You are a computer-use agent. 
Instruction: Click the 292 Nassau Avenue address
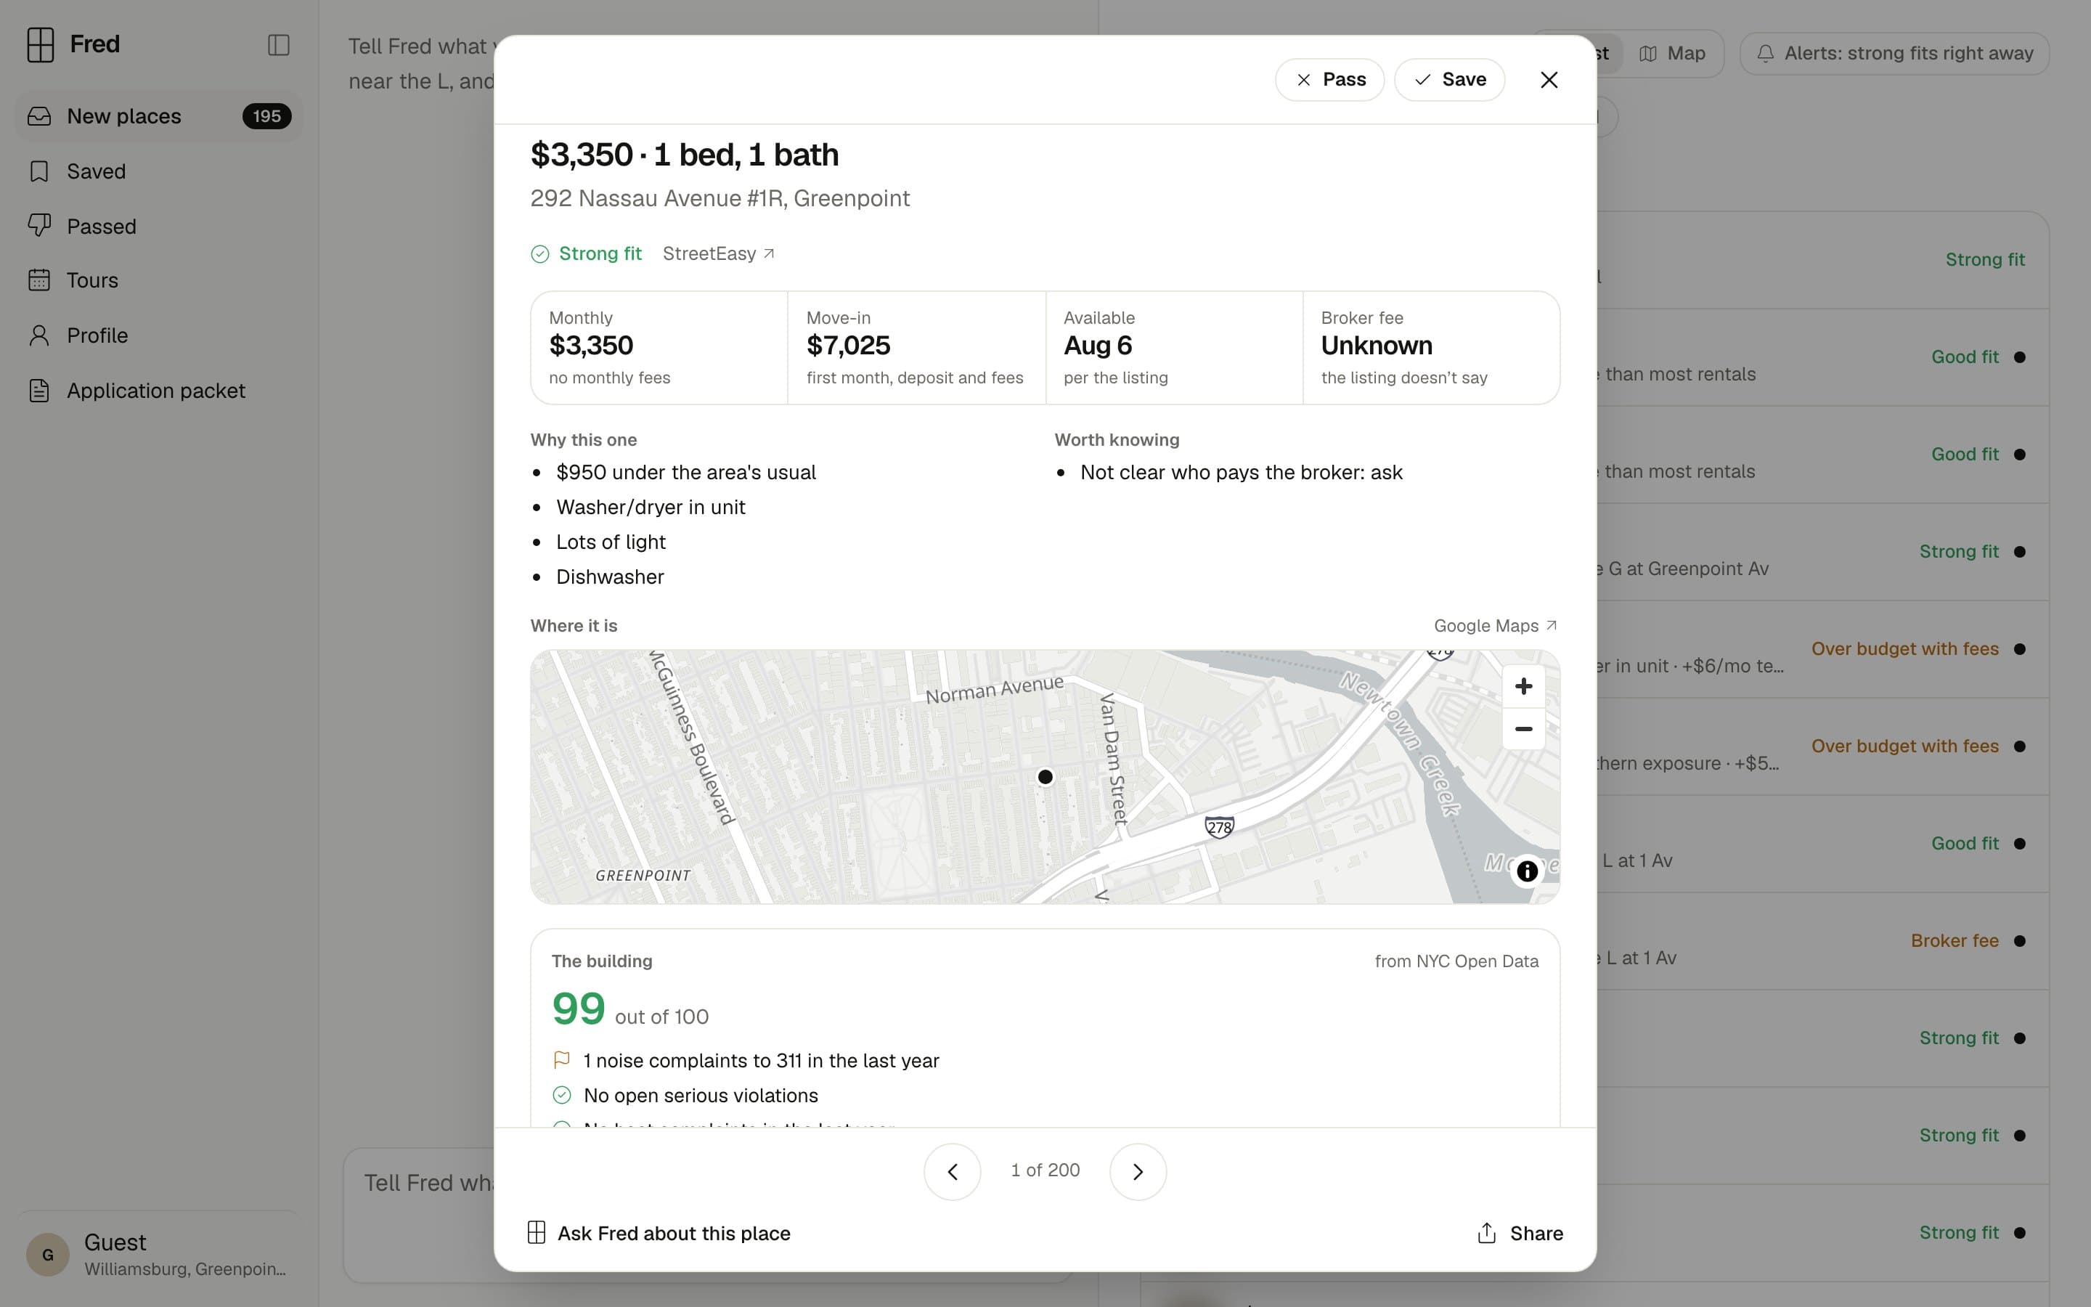(720, 198)
